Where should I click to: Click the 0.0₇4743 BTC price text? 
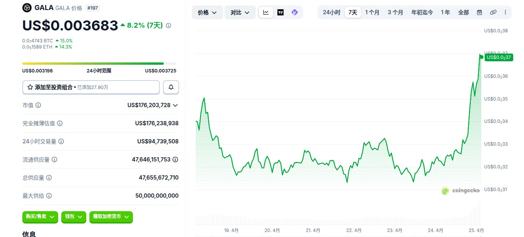tap(37, 40)
